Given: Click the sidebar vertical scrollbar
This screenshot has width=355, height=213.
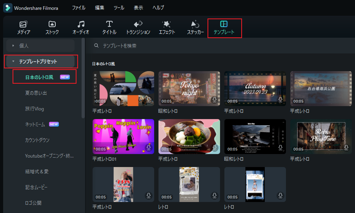Looking at the screenshot, I should [x=83, y=79].
